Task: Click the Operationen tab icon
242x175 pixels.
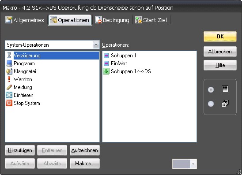Action: pyautogui.click(x=53, y=20)
